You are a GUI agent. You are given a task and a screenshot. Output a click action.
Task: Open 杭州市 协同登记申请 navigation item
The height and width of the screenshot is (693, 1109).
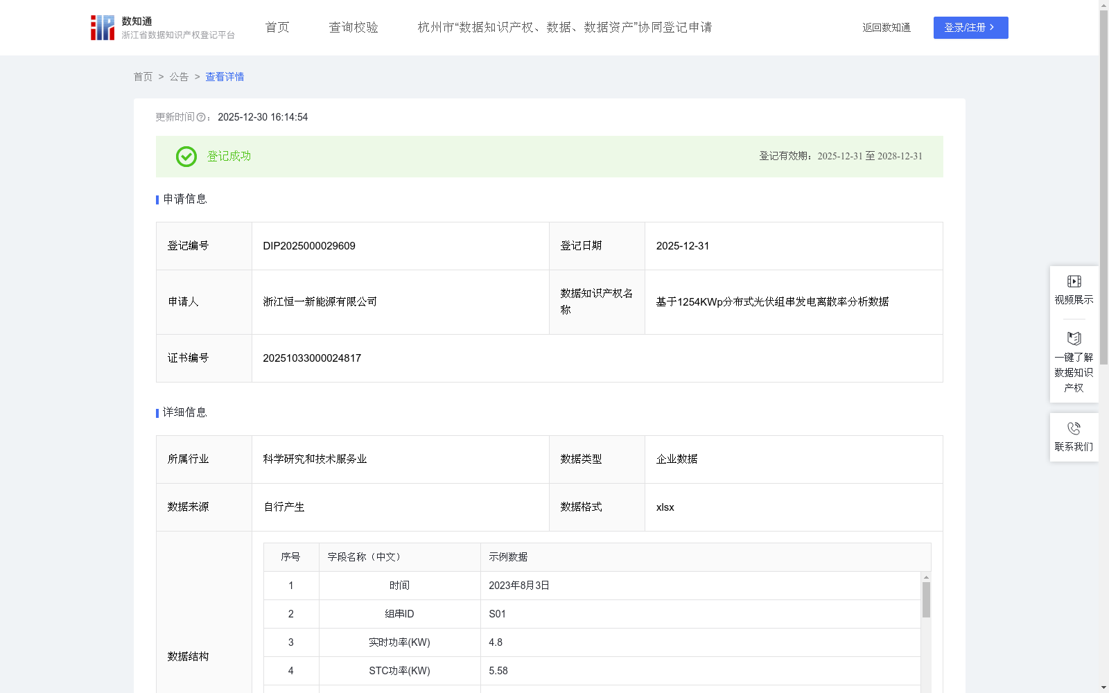click(x=565, y=28)
